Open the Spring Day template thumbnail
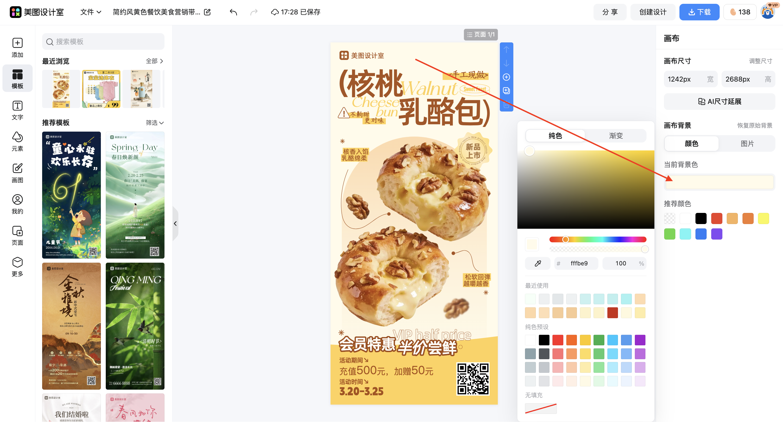The height and width of the screenshot is (422, 783). click(x=135, y=195)
